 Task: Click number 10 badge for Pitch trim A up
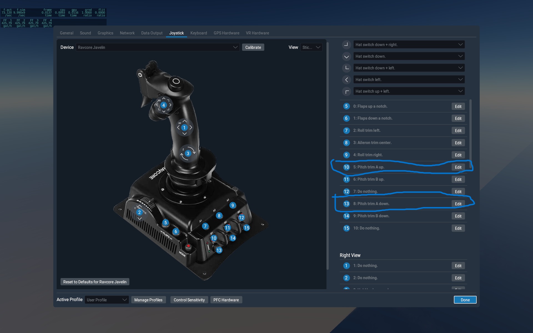(x=346, y=167)
